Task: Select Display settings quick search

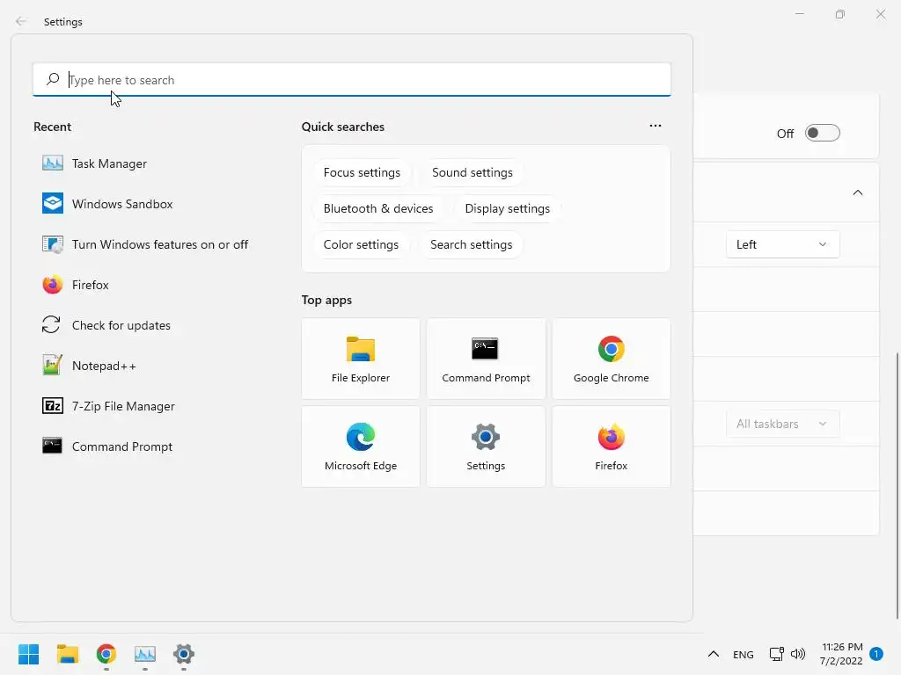Action: 507,208
